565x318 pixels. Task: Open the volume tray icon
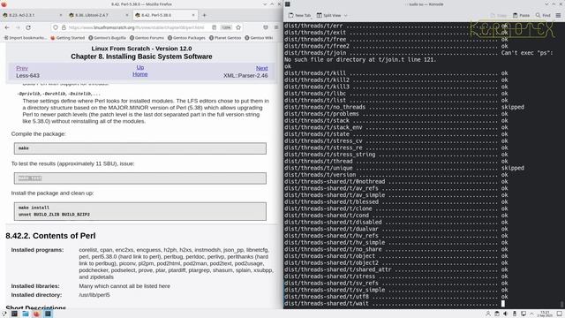click(506, 314)
